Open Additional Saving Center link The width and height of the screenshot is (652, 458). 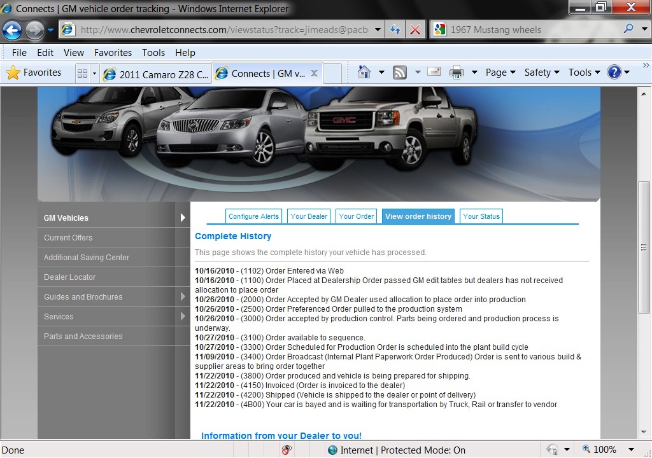pos(114,257)
